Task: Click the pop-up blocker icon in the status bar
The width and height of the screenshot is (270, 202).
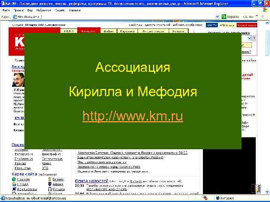Action: tap(205, 198)
